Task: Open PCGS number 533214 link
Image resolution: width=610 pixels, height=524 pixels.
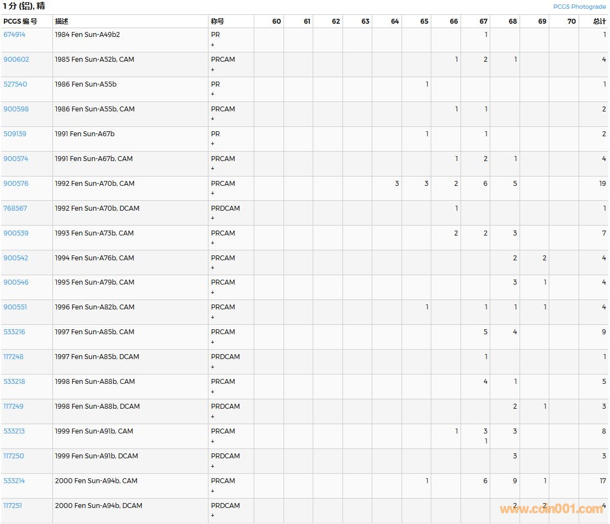Action: click(x=14, y=481)
